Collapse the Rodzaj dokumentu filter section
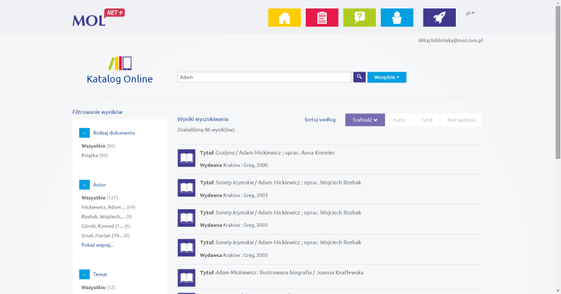 click(x=84, y=132)
